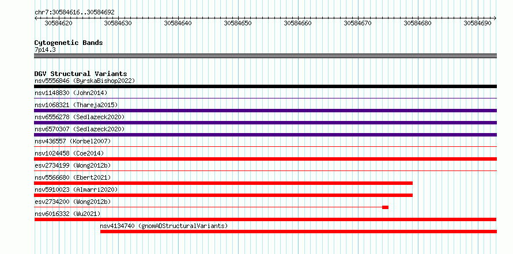Open the nsv6016332 (Wu2021) label
The image size is (513, 254).
(x=67, y=214)
